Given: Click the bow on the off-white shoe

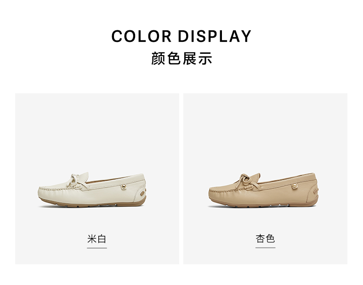Looking at the screenshot, I should [77, 181].
